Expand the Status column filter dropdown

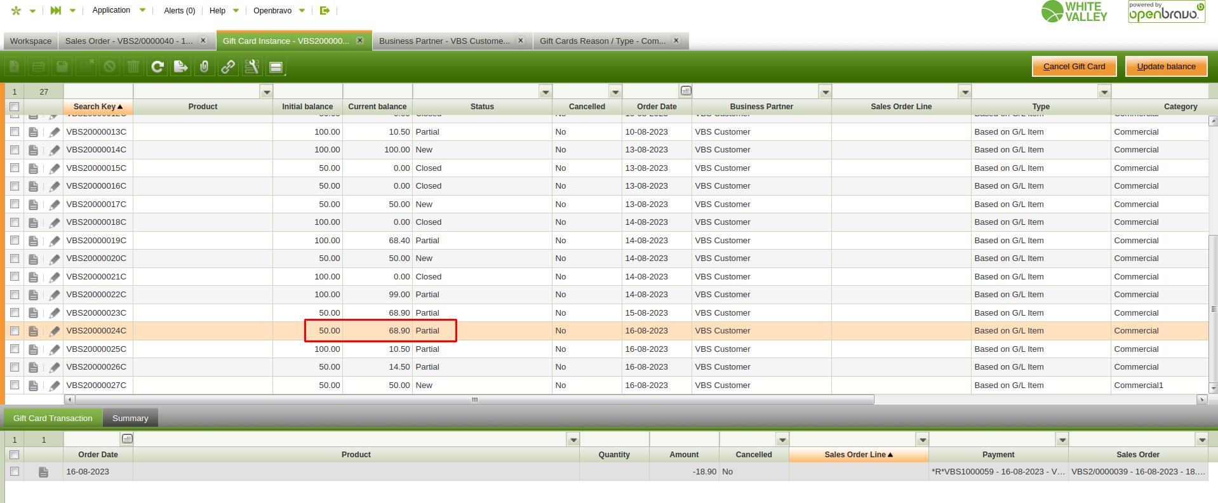coord(545,92)
